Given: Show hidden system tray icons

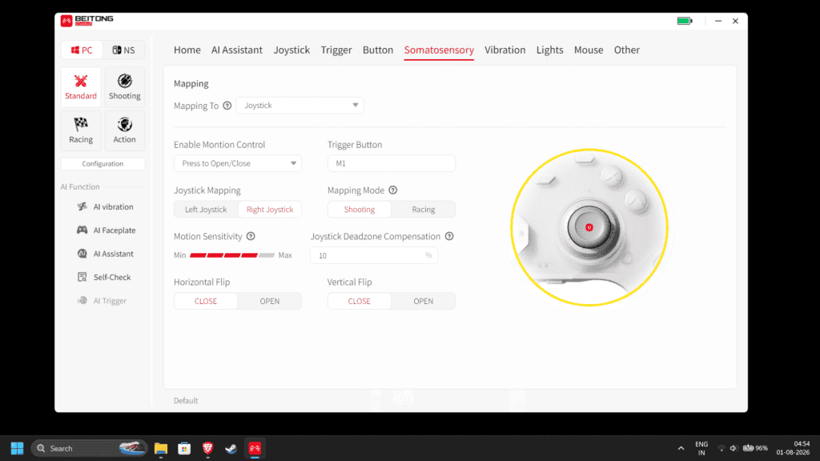Looking at the screenshot, I should [x=681, y=448].
